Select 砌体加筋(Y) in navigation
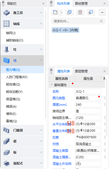This screenshot has width=109, height=169. (22, 92)
